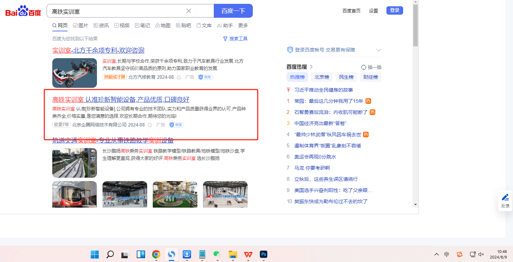Switch to the 图片 search tab
This screenshot has height=262, width=513.
click(x=81, y=25)
